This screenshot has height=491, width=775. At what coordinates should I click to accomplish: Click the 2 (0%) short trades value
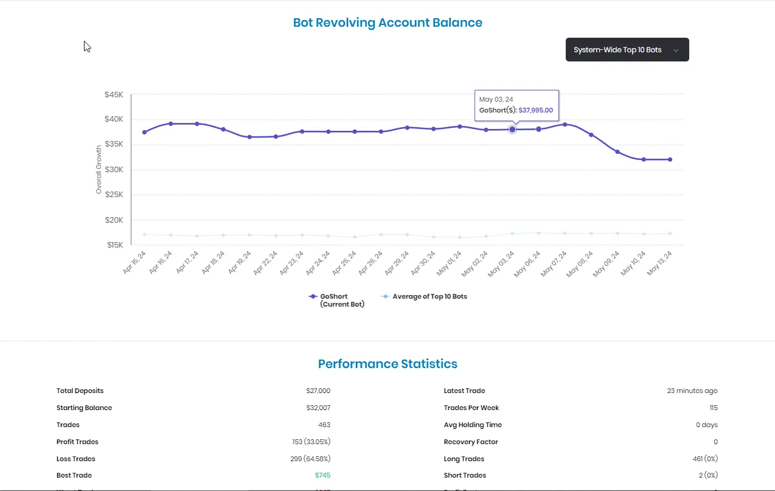pos(708,475)
